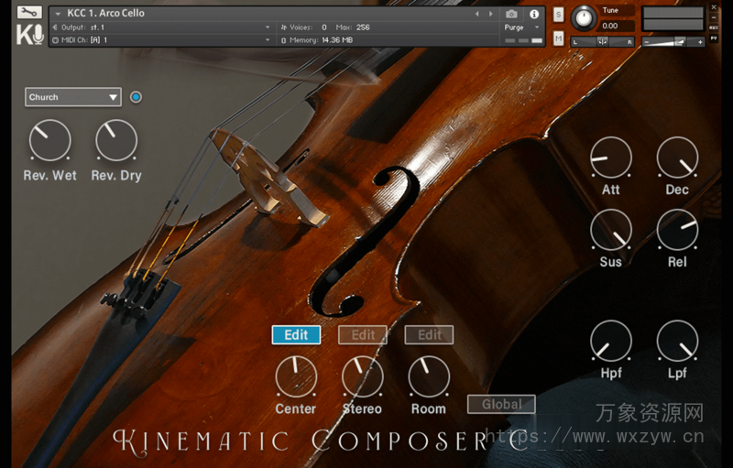This screenshot has height=468, width=733.
Task: Open the Purge dropdown menu
Action: click(522, 27)
